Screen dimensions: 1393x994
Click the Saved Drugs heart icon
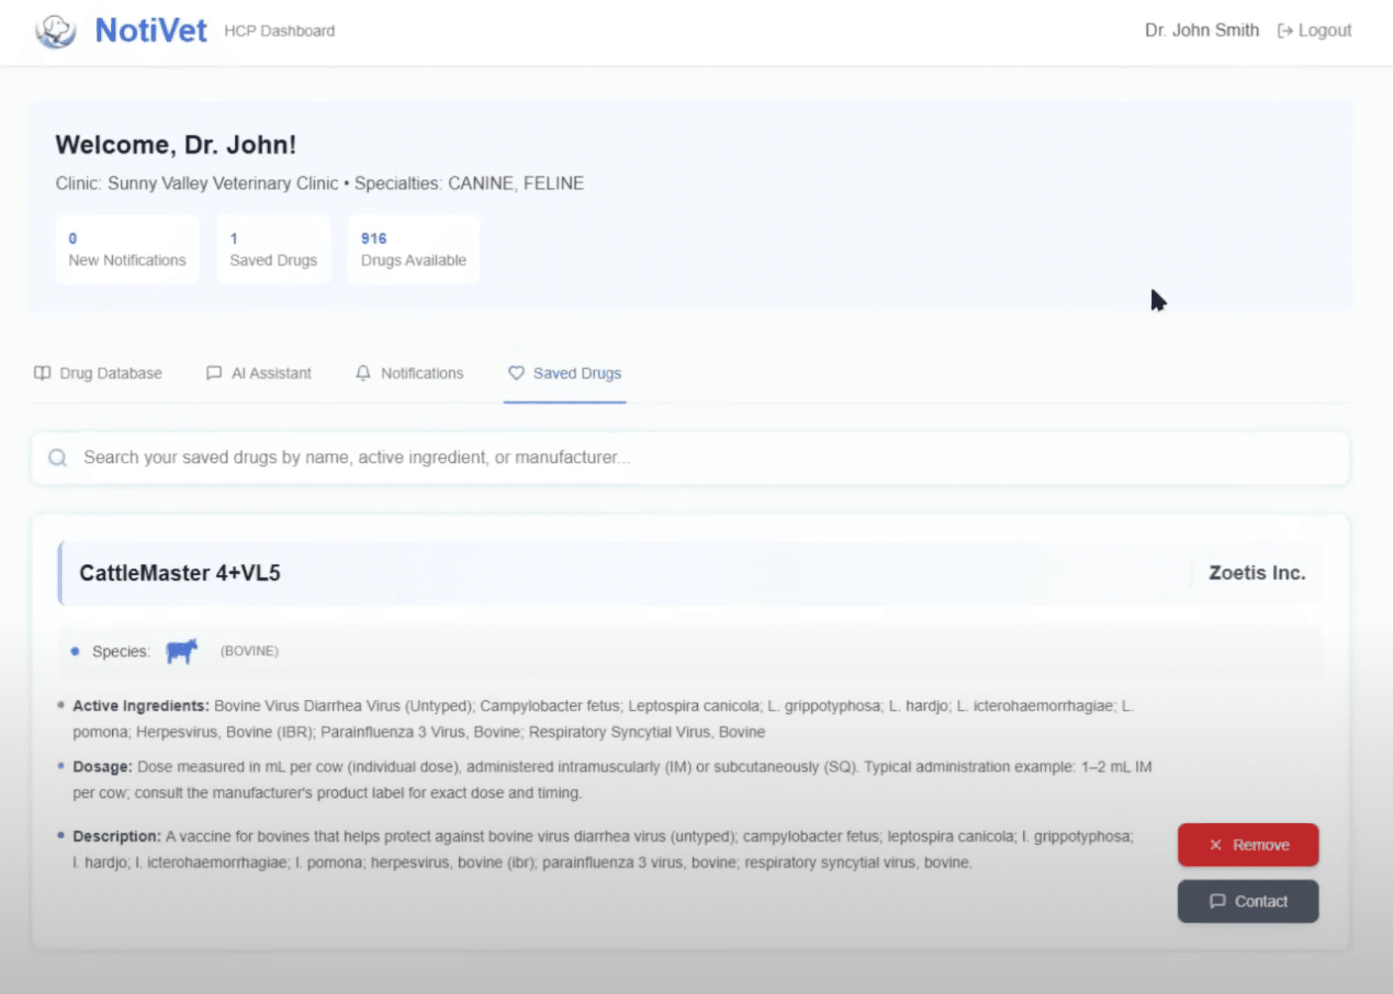516,374
